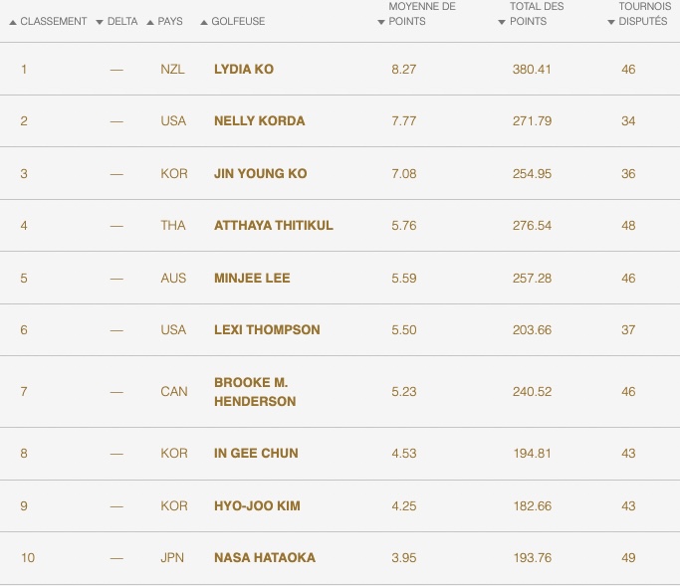Select Atthaya Thitikul's name

[274, 226]
